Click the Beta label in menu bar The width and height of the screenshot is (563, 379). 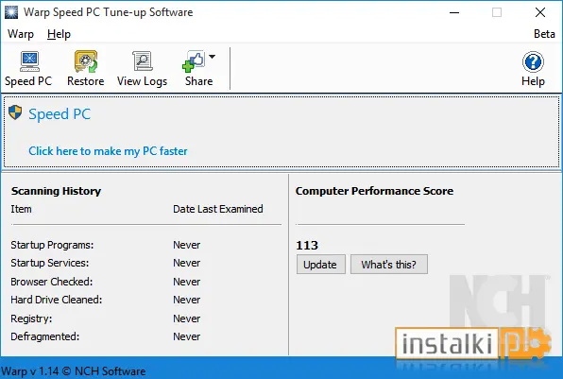pos(544,34)
